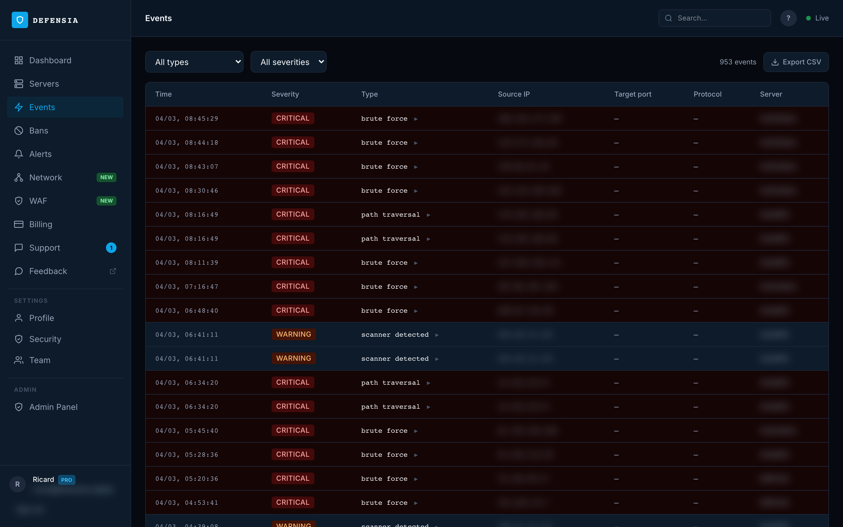Click the Bans icon in sidebar
Image resolution: width=843 pixels, height=527 pixels.
pos(19,131)
